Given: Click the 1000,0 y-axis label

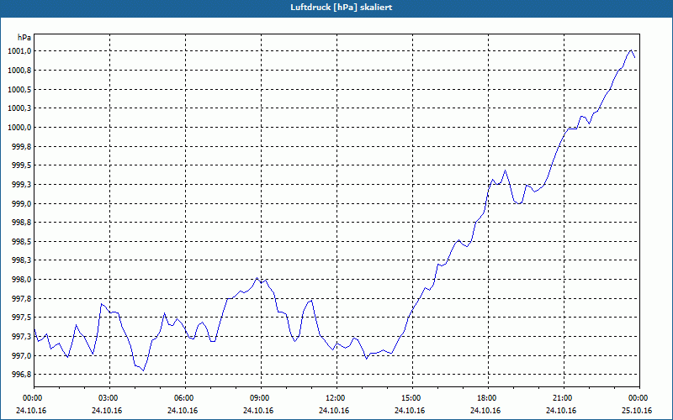Looking at the screenshot, I should coord(19,128).
